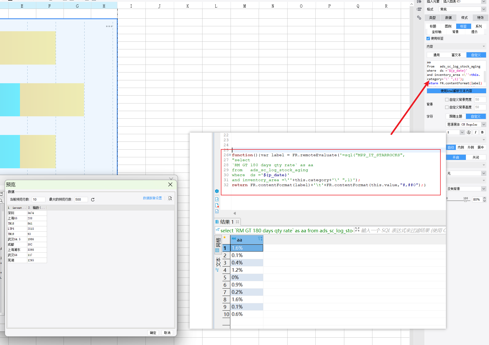This screenshot has width=489, height=345.
Task: Open the hyperlink settings icon
Action: tap(419, 18)
